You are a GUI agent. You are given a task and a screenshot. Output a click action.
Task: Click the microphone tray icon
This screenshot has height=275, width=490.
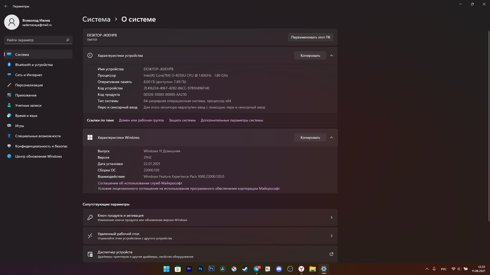pos(434,269)
